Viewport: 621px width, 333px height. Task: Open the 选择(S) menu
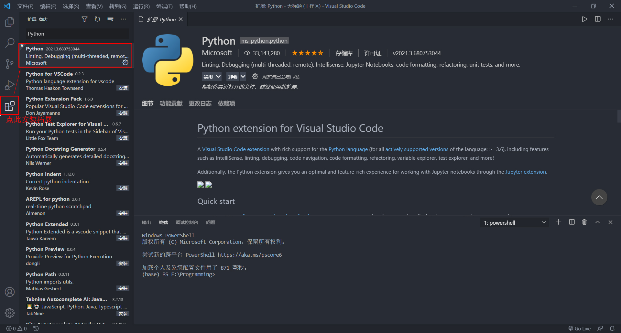tap(71, 6)
